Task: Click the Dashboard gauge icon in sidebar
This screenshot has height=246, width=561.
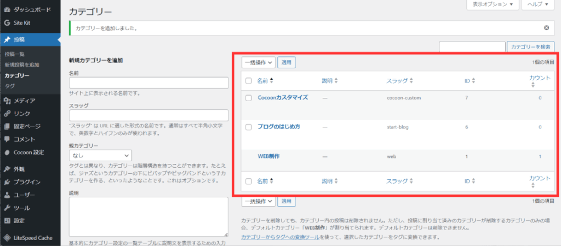Action: [x=7, y=10]
